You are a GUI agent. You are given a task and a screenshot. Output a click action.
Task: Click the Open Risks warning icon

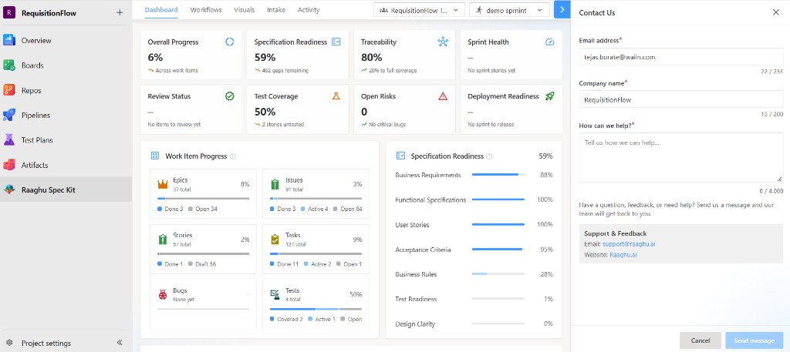443,96
